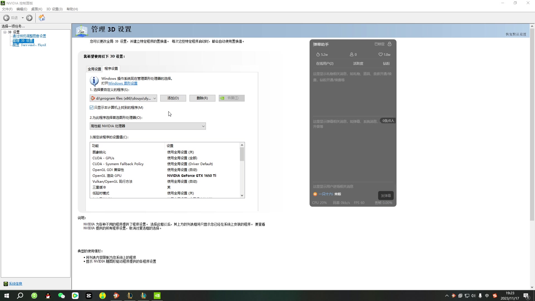Toggle 只显示本计算机上找到的程序 checkbox
Image resolution: width=535 pixels, height=301 pixels.
pyautogui.click(x=91, y=107)
